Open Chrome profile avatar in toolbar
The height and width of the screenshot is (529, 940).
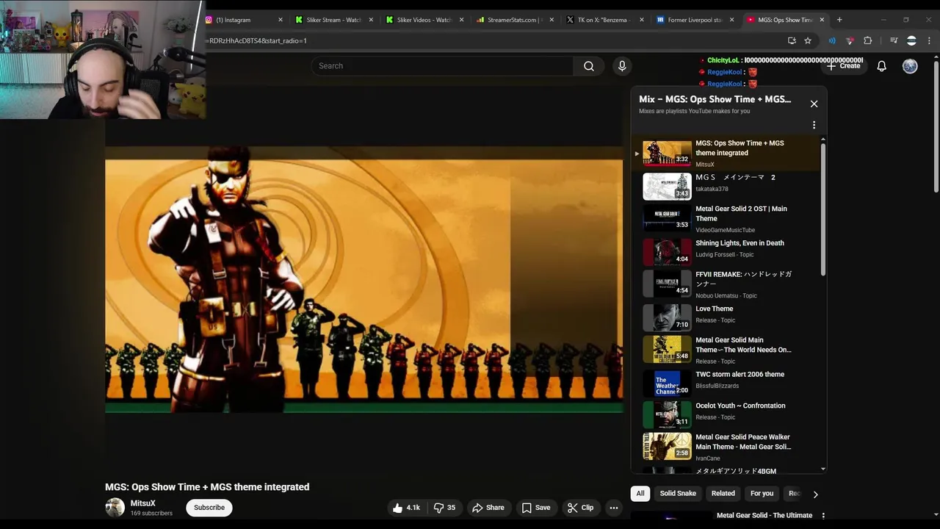click(911, 40)
